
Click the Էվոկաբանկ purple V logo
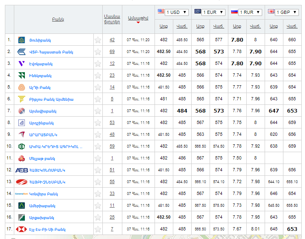21,64
